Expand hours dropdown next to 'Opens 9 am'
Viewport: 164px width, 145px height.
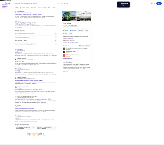[x=75, y=40]
